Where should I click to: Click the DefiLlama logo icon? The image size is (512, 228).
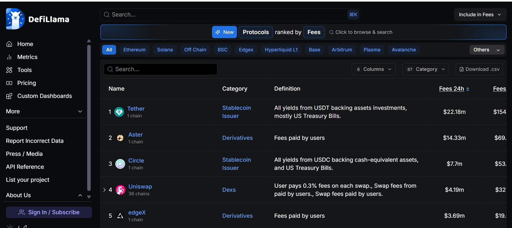point(15,19)
